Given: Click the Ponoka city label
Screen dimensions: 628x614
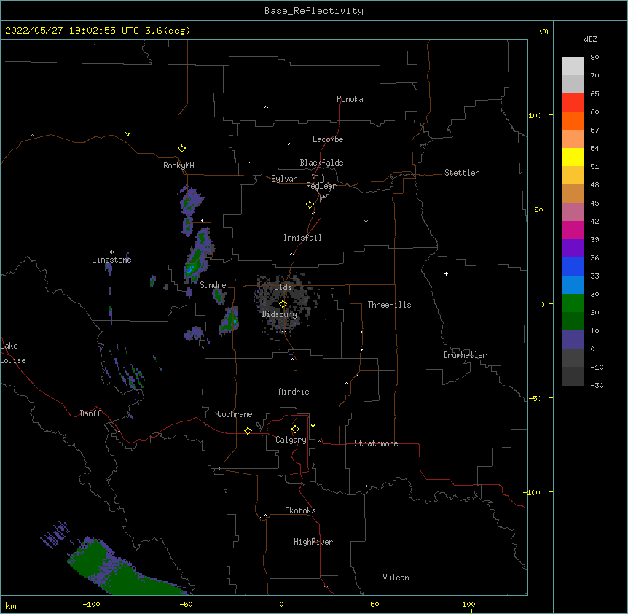Looking at the screenshot, I should pyautogui.click(x=350, y=99).
